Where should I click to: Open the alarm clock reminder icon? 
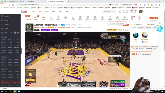pyautogui.click(x=110, y=18)
